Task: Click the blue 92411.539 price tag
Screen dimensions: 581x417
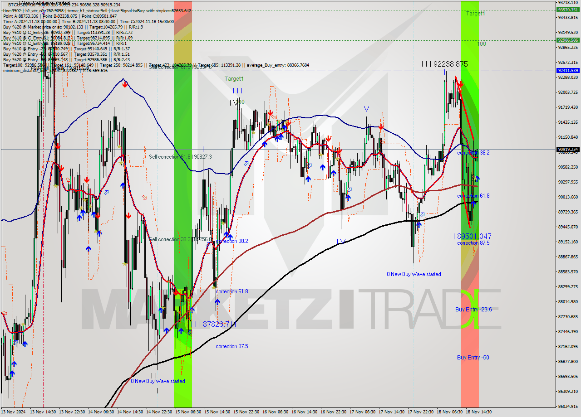Action: tap(568, 70)
